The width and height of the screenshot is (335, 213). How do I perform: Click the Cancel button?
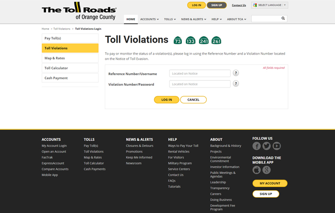click(193, 100)
